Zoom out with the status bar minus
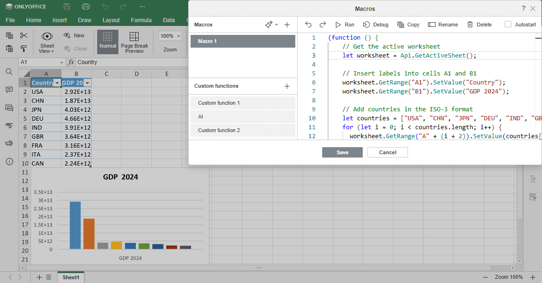The width and height of the screenshot is (542, 283). (485, 277)
